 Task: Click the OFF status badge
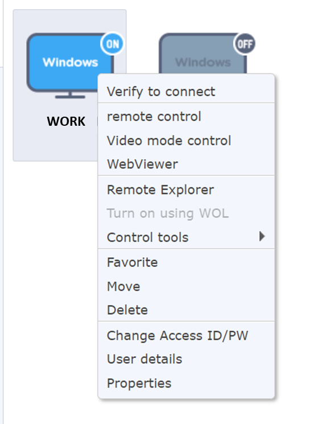[245, 44]
